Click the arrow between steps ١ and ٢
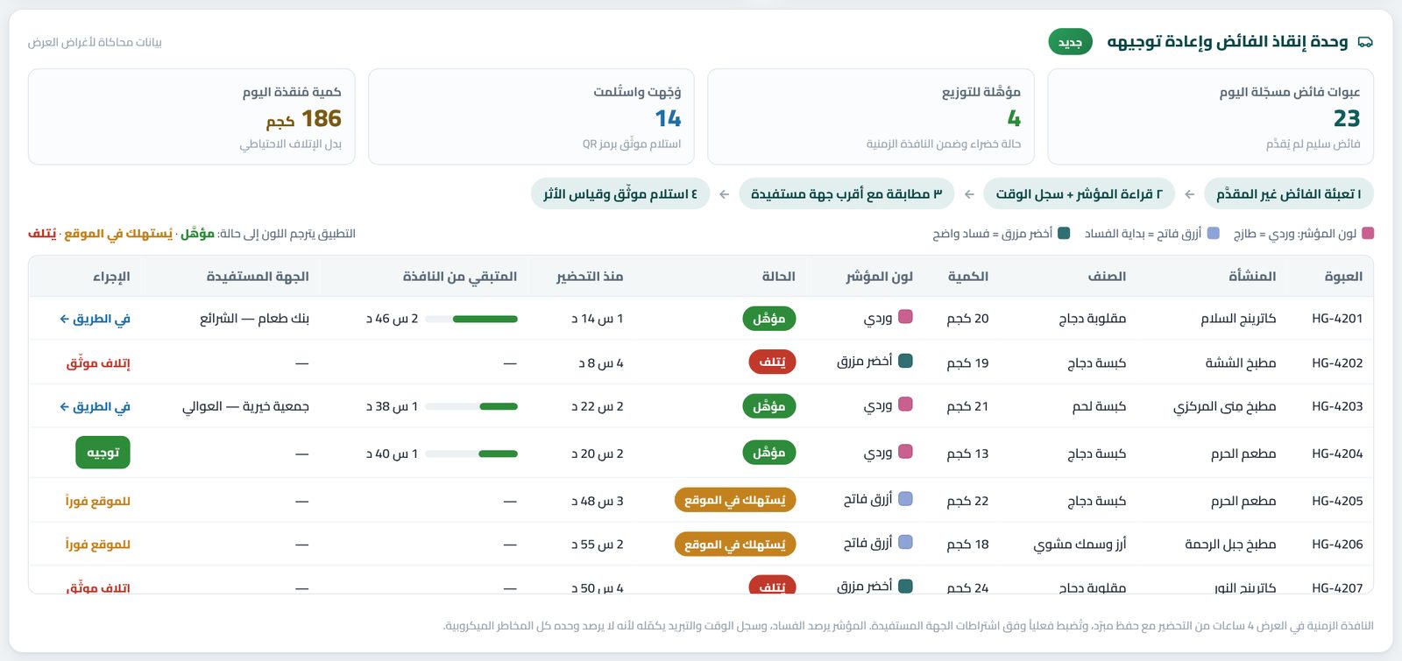 click(1190, 194)
